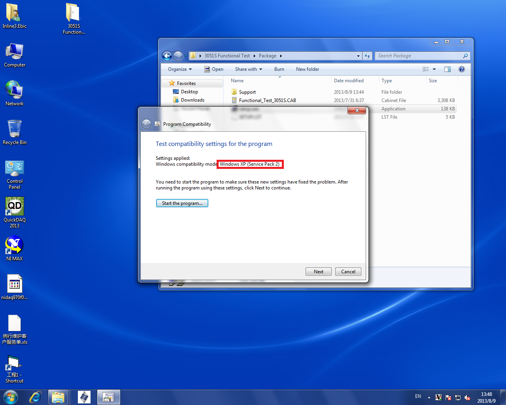506x405 pixels.
Task: Open the view options dropdown arrow
Action: [434, 69]
